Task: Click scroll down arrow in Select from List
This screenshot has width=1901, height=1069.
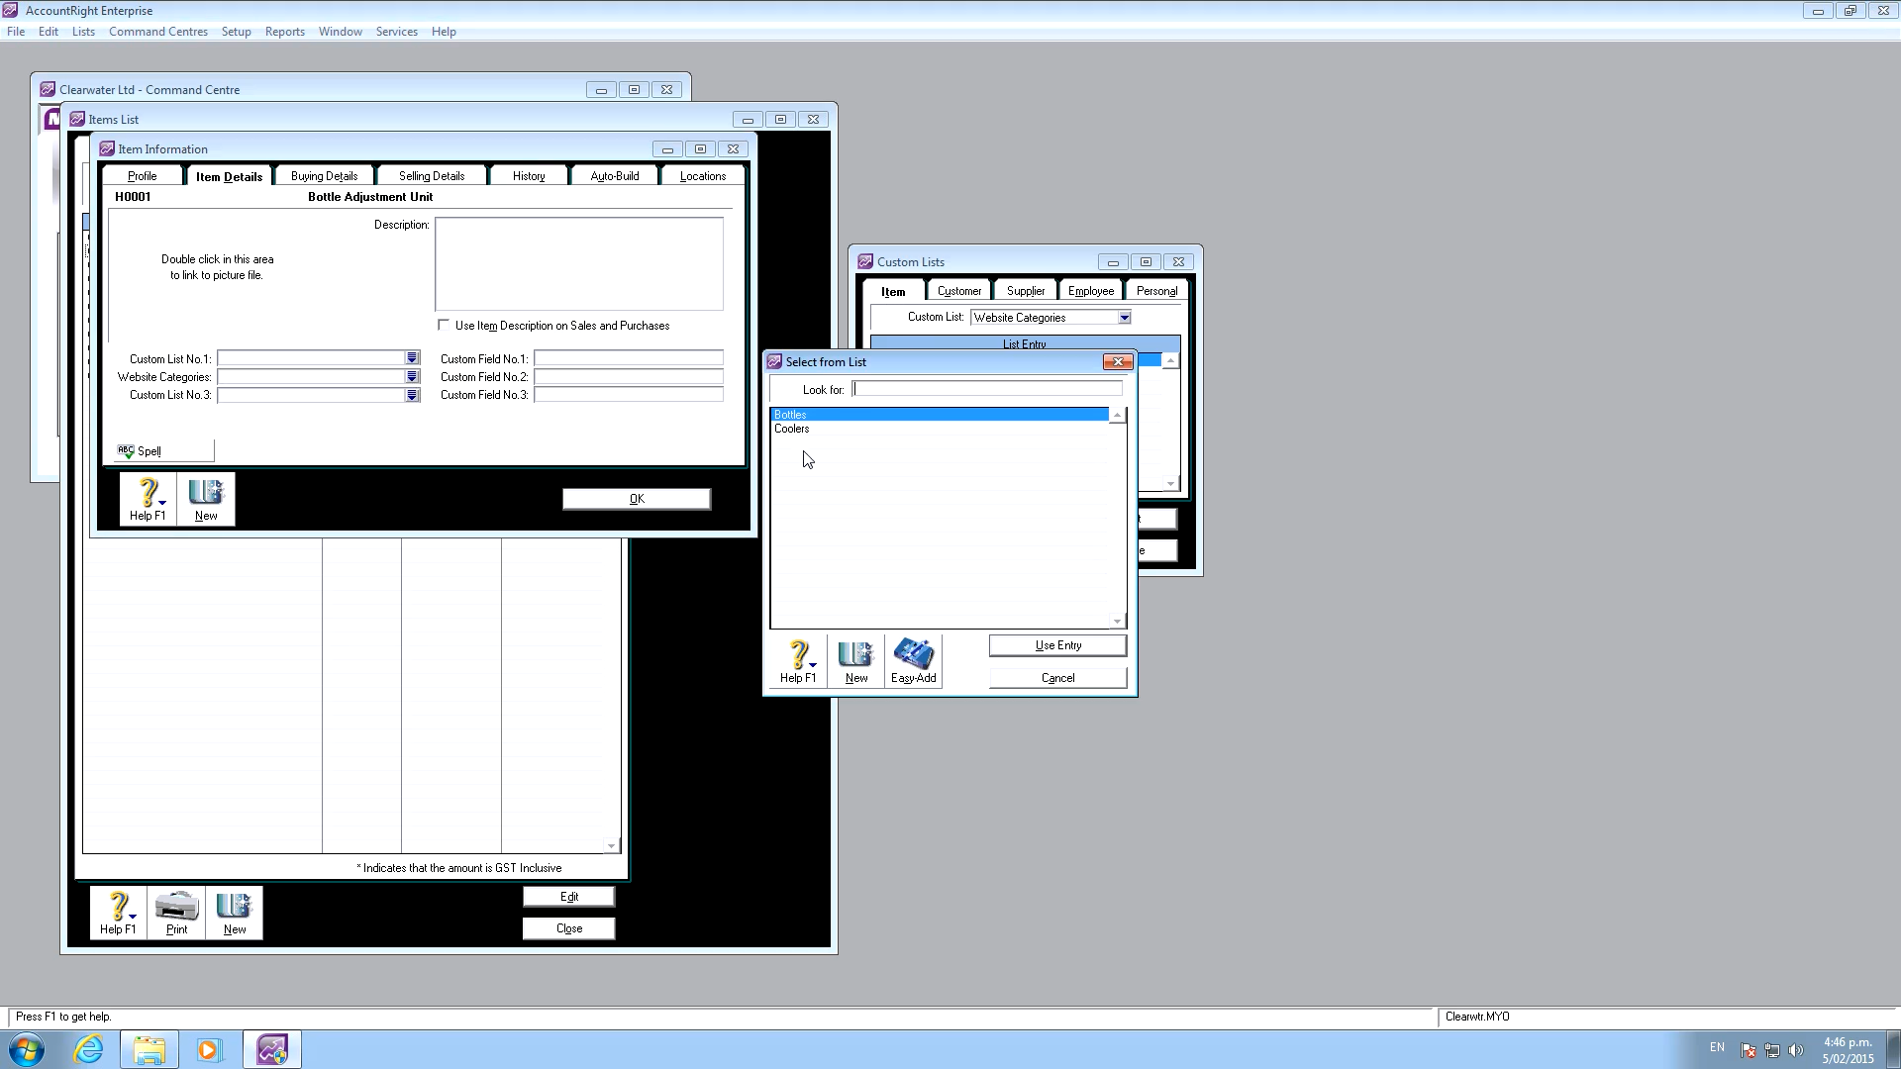Action: pos(1117,622)
